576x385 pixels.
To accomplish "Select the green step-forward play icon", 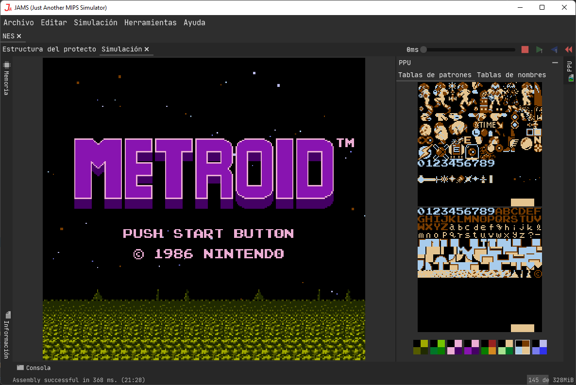I will (x=540, y=50).
